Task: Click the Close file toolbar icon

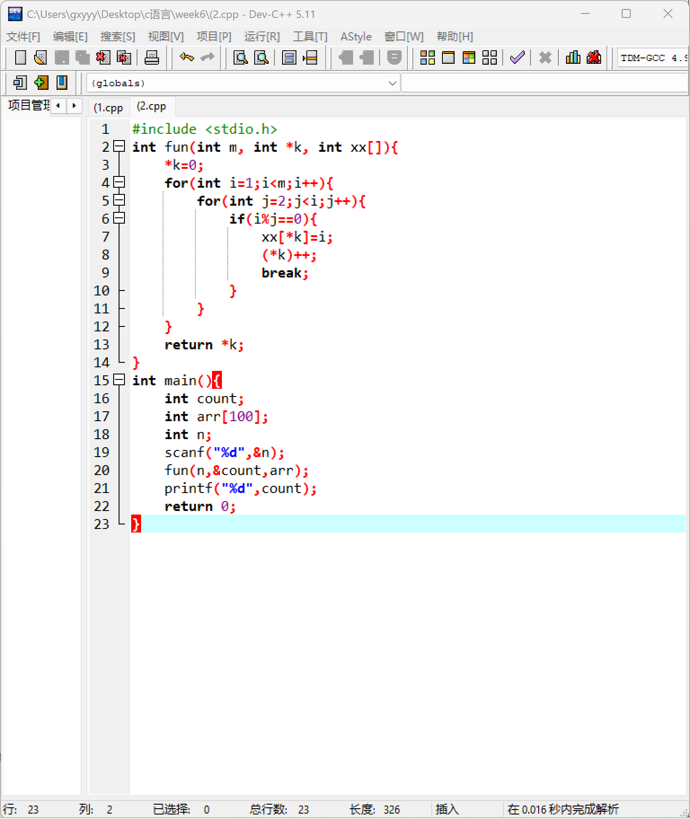Action: pyautogui.click(x=103, y=57)
